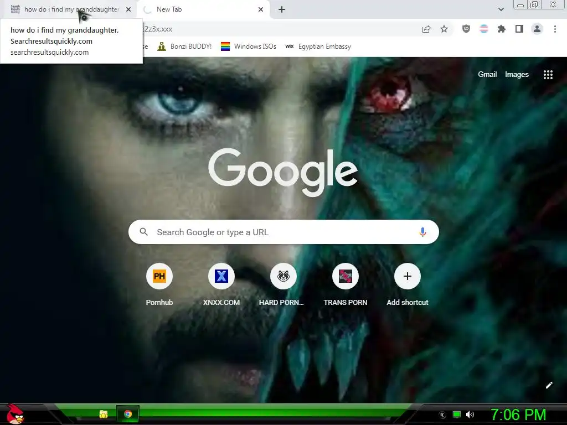567x425 pixels.
Task: Open the Google apps grid
Action: click(548, 75)
